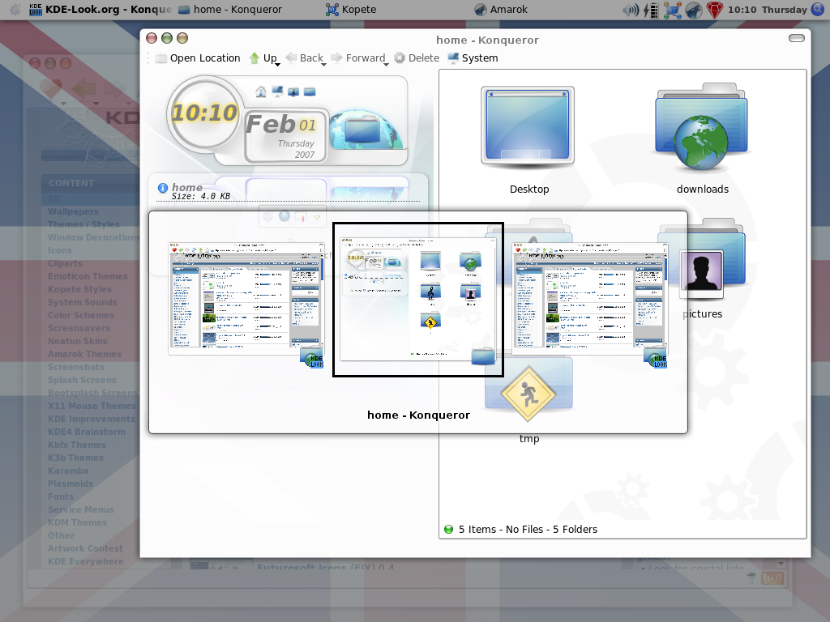The height and width of the screenshot is (622, 830).
Task: Click the KDE Everywhere link in KDE-Look
Action: coord(86,561)
